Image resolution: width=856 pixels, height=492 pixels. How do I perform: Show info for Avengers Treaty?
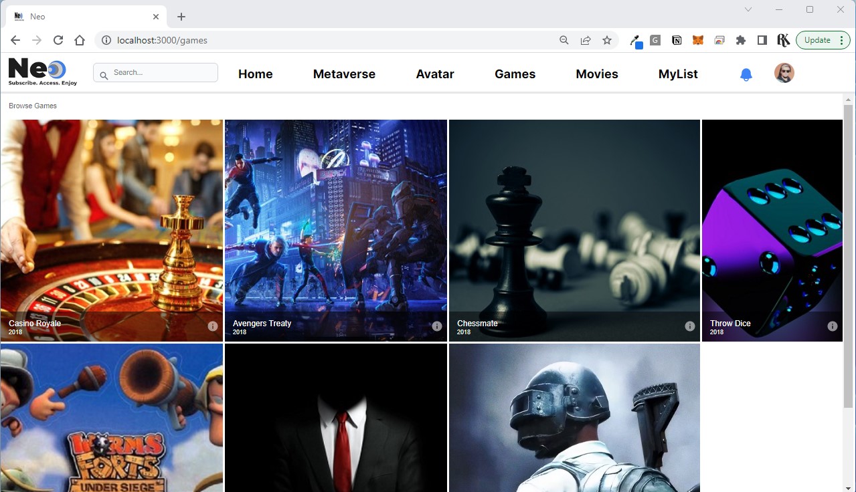pos(437,326)
